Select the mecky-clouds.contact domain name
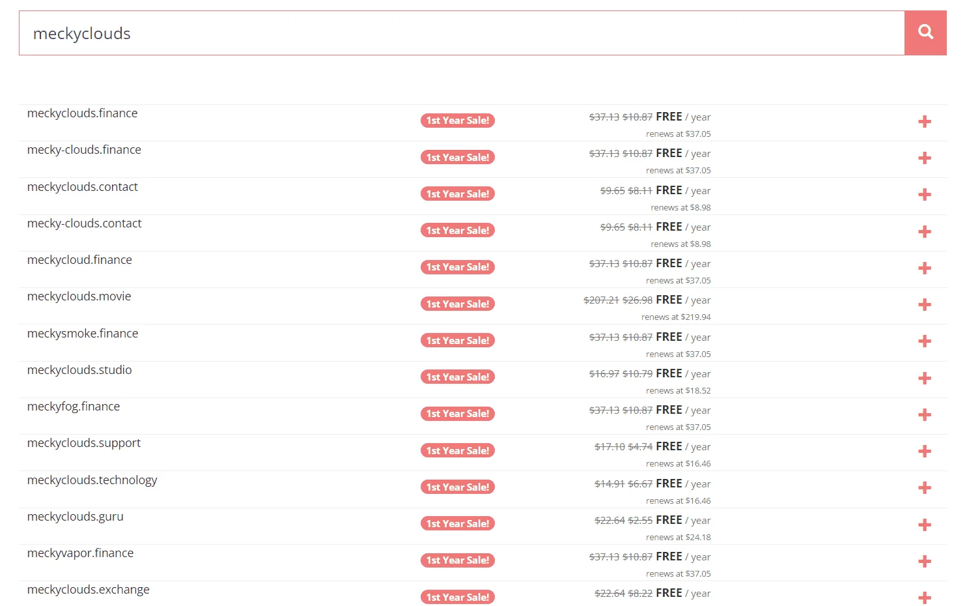The height and width of the screenshot is (606, 967). pyautogui.click(x=84, y=224)
